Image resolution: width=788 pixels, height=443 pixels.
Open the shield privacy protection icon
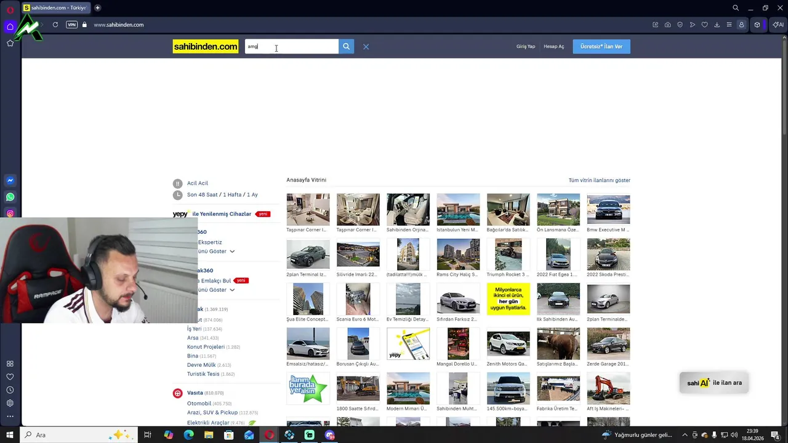[x=680, y=25]
